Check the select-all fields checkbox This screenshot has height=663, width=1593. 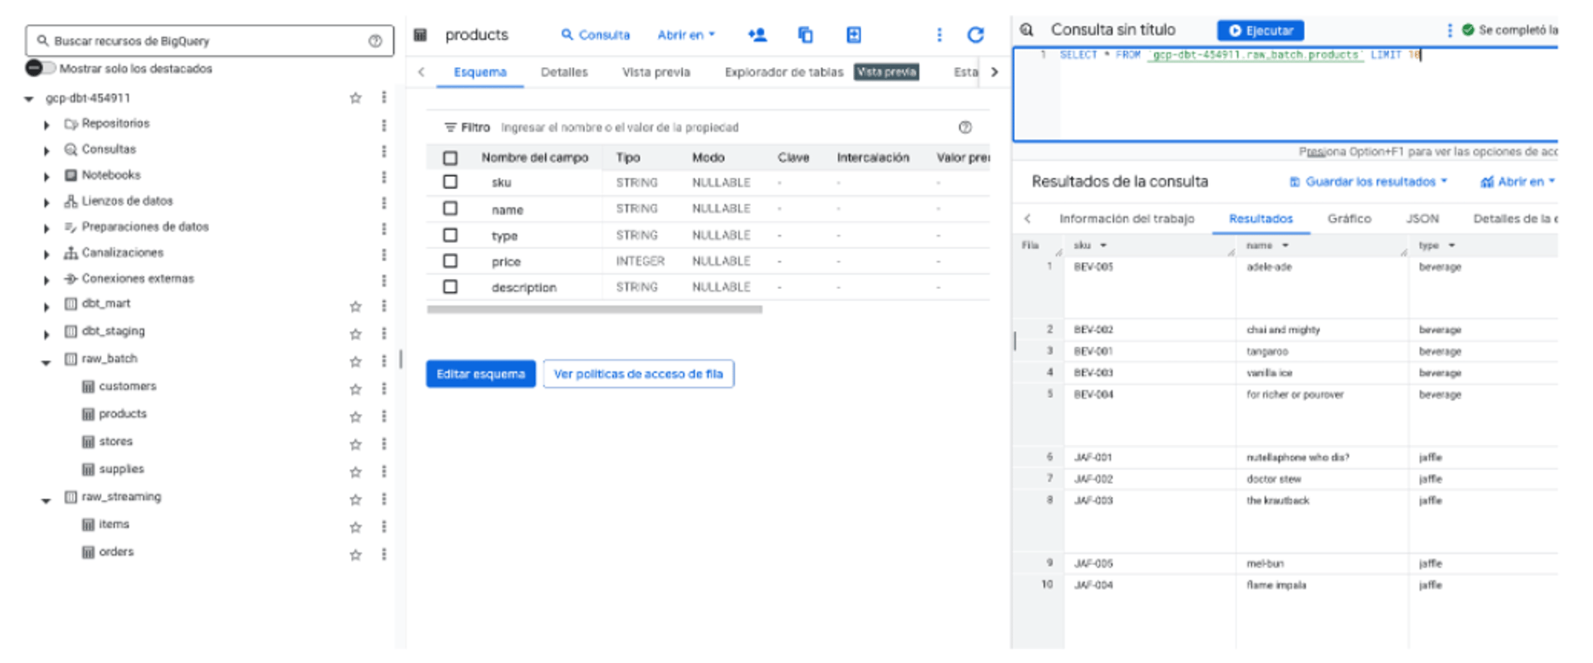(451, 158)
